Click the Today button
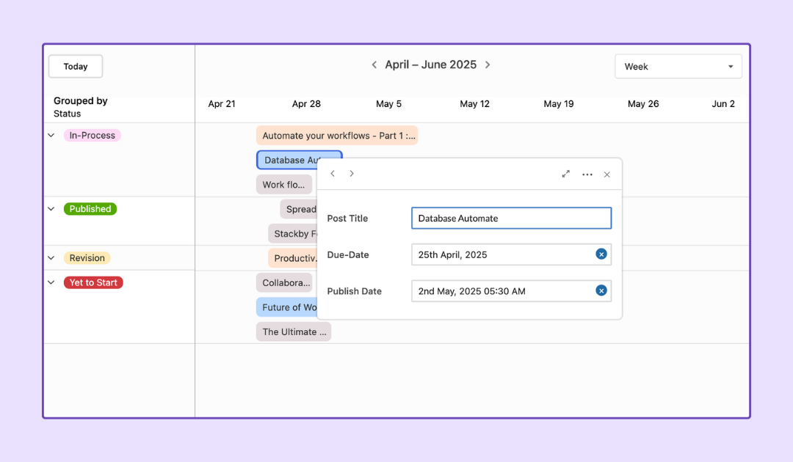This screenshot has height=462, width=793. point(75,66)
